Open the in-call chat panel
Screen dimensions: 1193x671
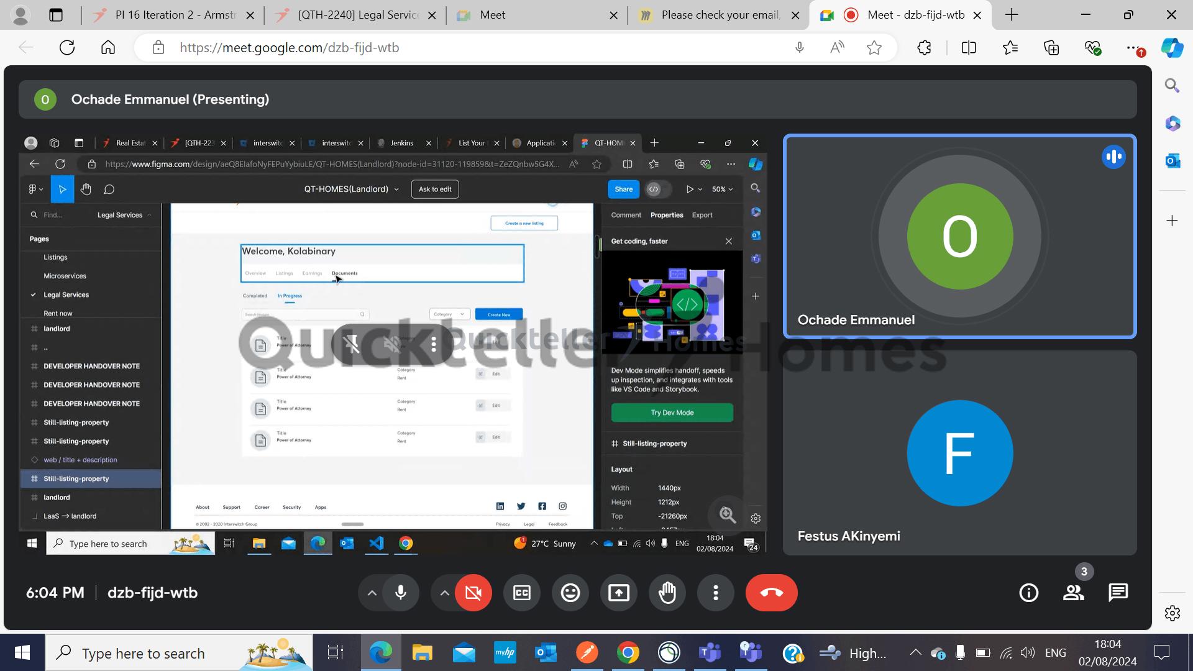1118,593
